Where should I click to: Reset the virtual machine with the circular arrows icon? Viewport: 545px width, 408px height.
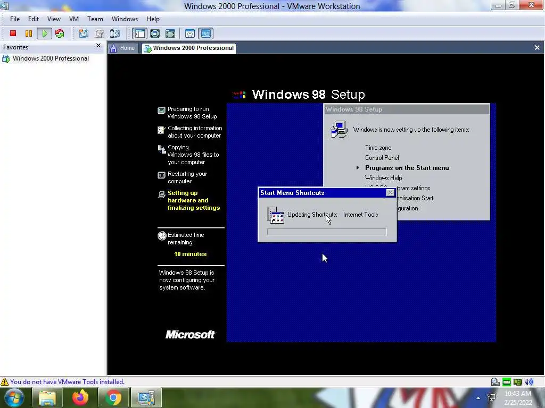point(60,33)
